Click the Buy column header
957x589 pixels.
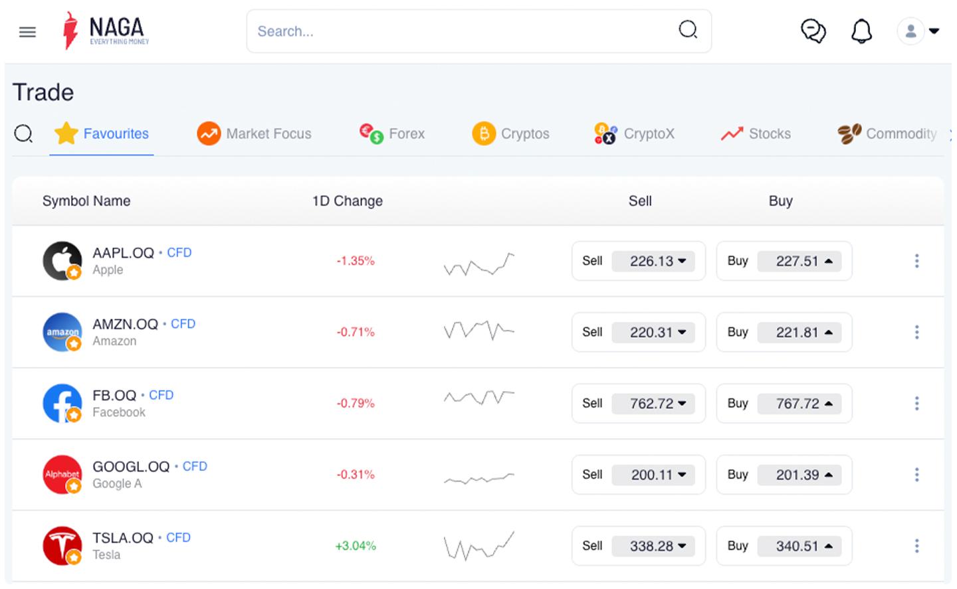pos(781,201)
